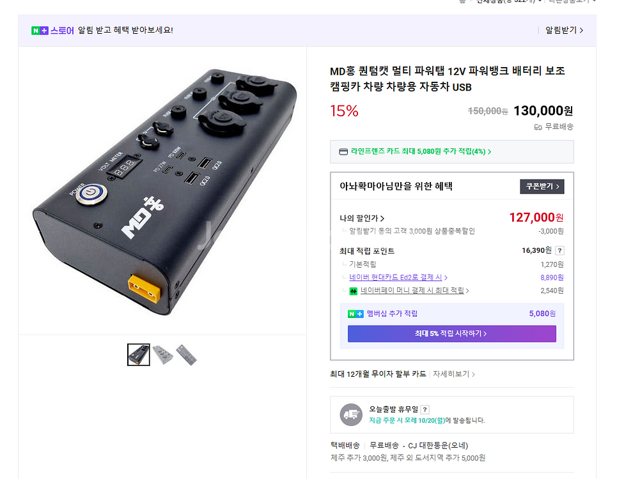Click the question mark icon next to 16,390원
The width and height of the screenshot is (617, 479).
[561, 250]
